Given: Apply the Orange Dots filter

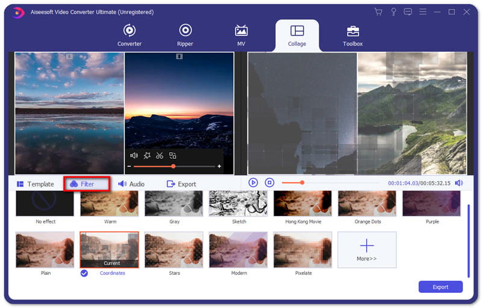Looking at the screenshot, I should 367,203.
